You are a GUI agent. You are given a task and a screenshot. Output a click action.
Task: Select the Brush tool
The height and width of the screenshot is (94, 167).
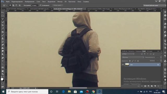tap(3, 35)
